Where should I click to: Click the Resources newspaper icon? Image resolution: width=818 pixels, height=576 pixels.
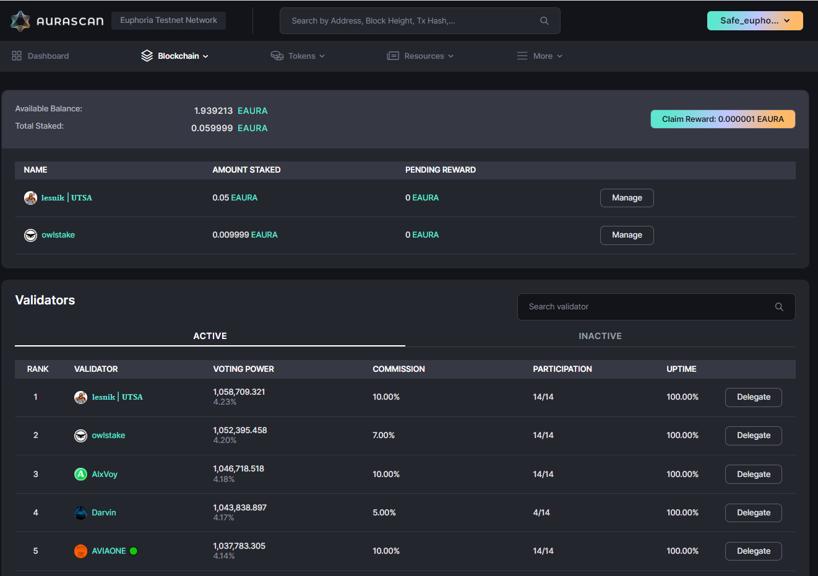click(x=393, y=56)
